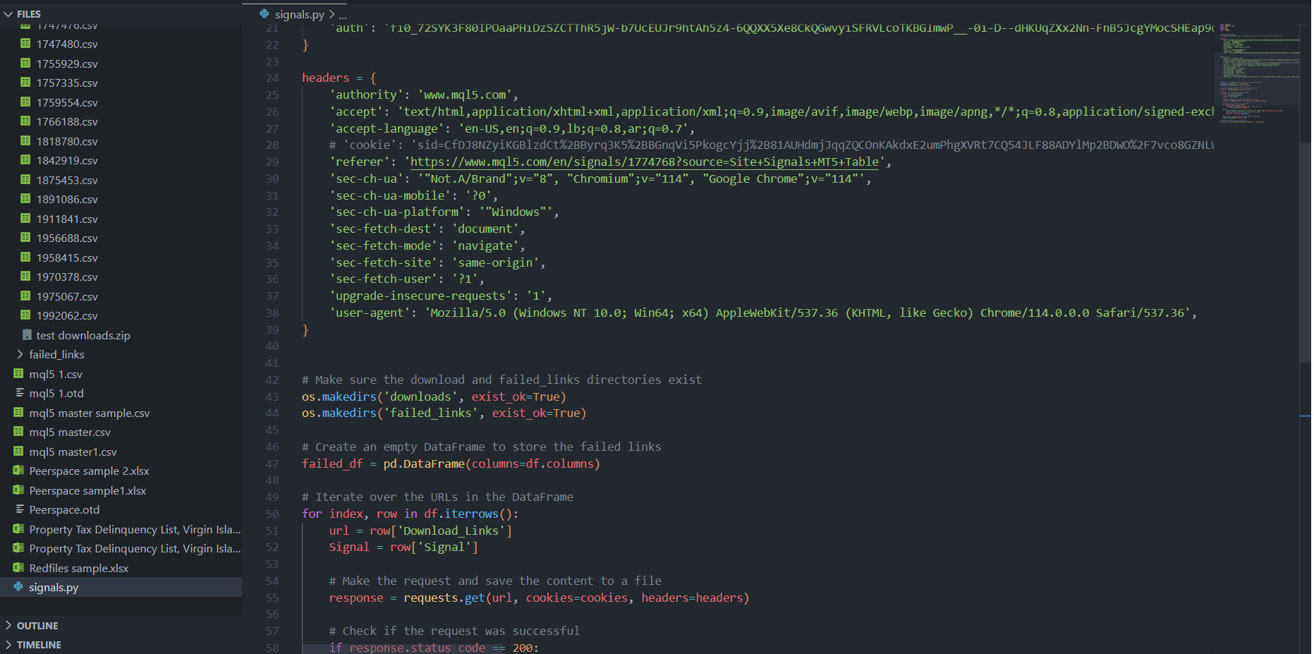Click 'for index, row in df.iterrows():' line
The image size is (1314, 654).
tap(410, 514)
